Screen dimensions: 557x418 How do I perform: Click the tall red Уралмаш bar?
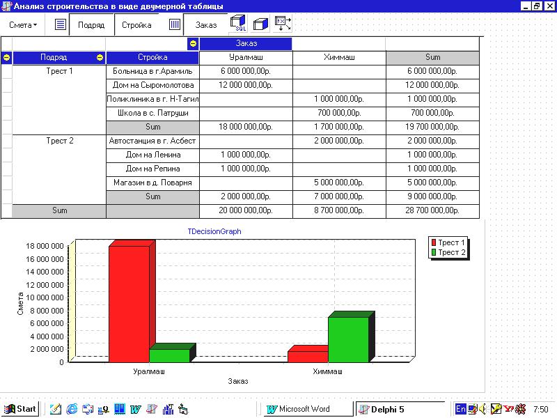(129, 304)
